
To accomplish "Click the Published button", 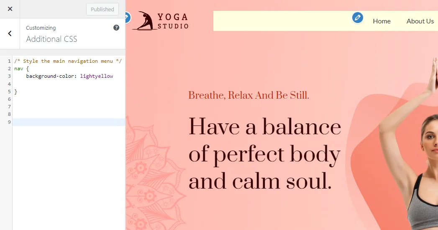I will point(102,9).
